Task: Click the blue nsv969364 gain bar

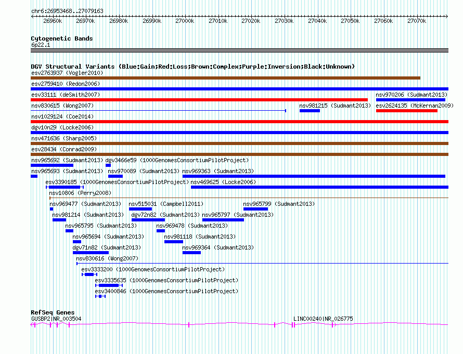Action: [191, 253]
